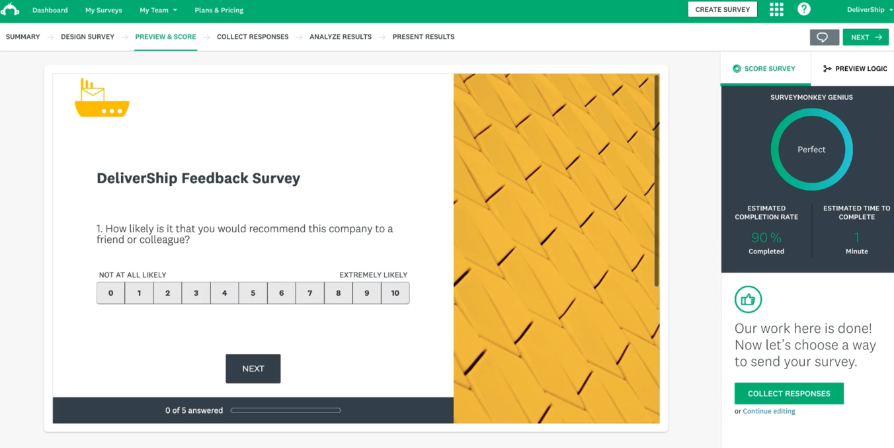894x448 pixels.
Task: Switch to the PREVIEW LOGIC tab
Action: [x=854, y=69]
